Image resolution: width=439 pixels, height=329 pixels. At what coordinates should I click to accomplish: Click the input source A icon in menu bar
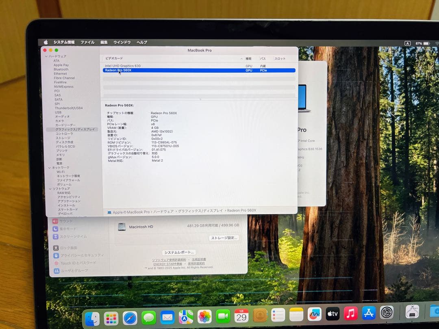point(408,43)
